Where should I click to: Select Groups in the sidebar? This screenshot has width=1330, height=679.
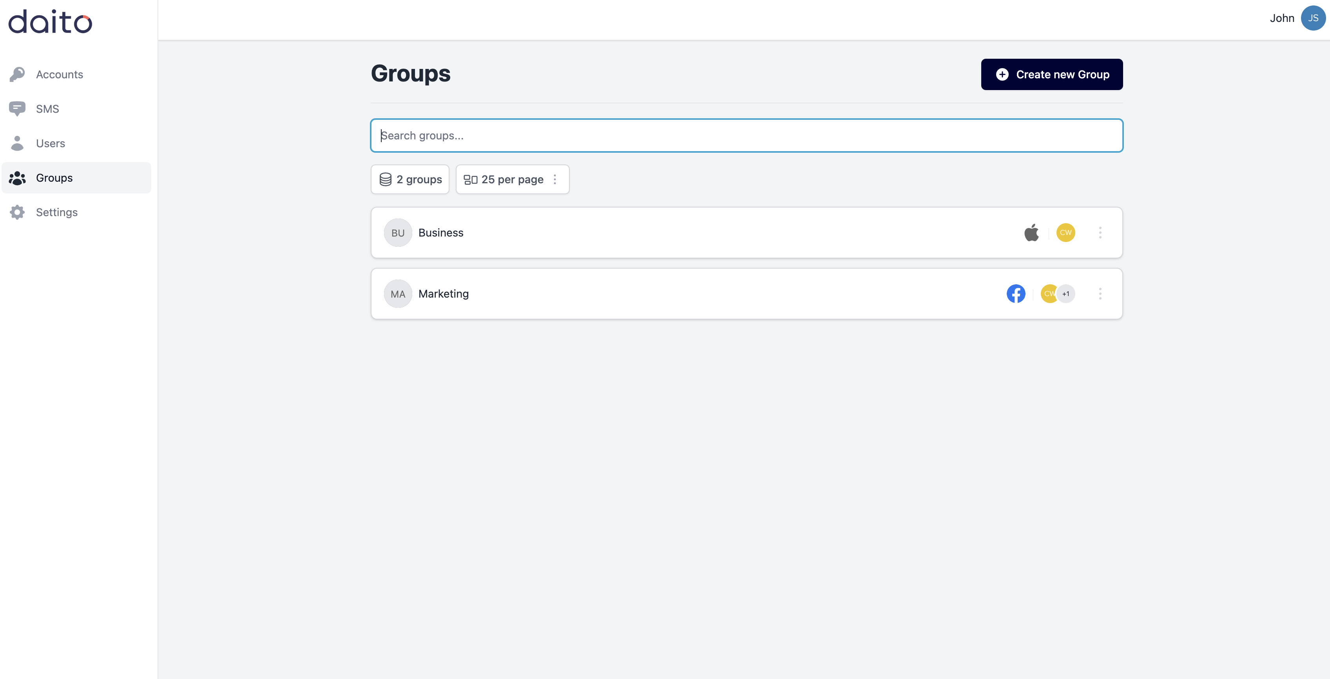click(x=76, y=178)
